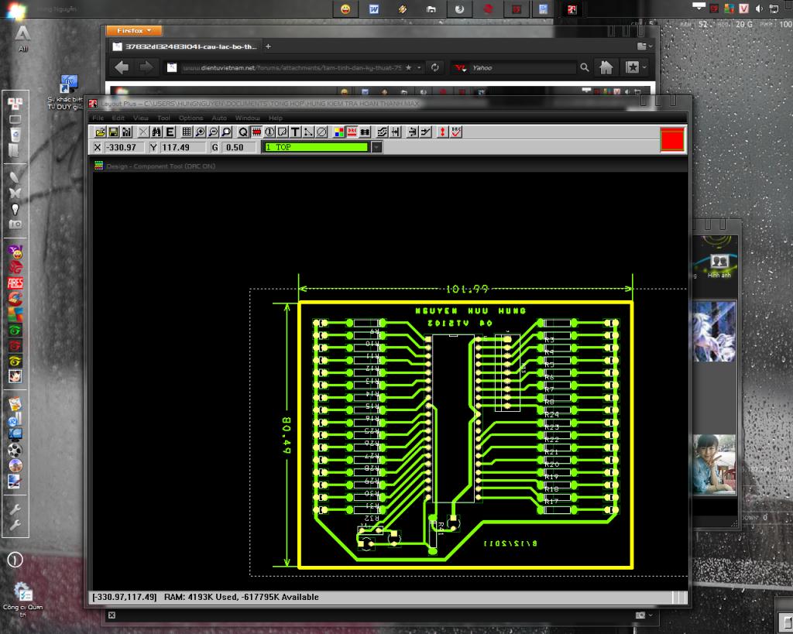Click the Color settings icon

[338, 132]
